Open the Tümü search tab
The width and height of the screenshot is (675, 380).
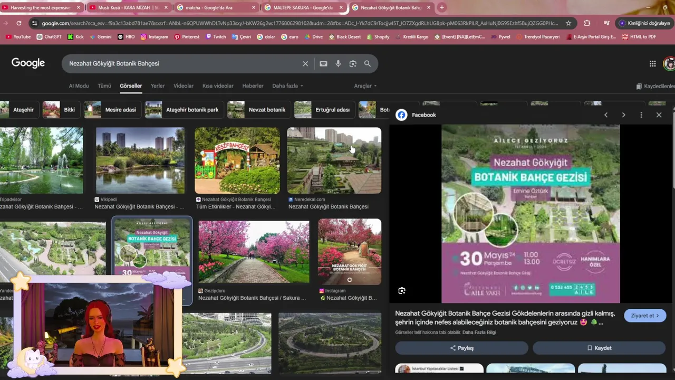(x=104, y=86)
